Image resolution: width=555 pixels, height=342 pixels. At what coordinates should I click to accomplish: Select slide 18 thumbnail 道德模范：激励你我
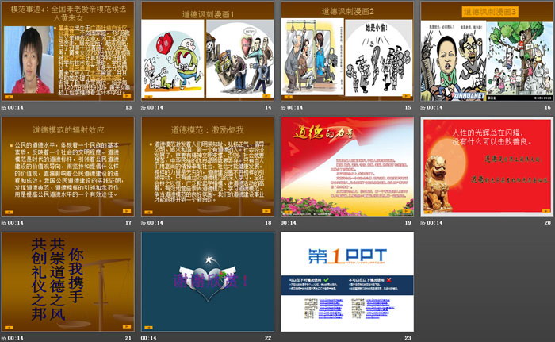[x=208, y=167]
